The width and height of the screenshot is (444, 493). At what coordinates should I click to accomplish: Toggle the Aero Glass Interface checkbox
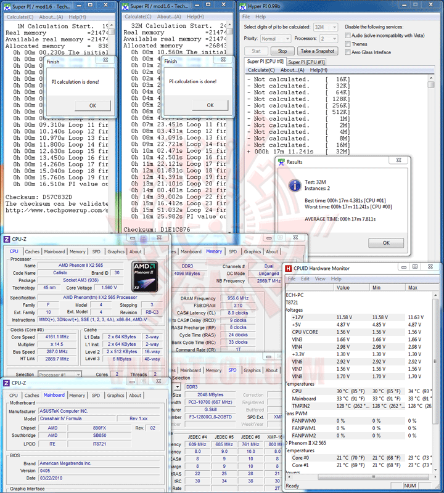click(x=348, y=52)
